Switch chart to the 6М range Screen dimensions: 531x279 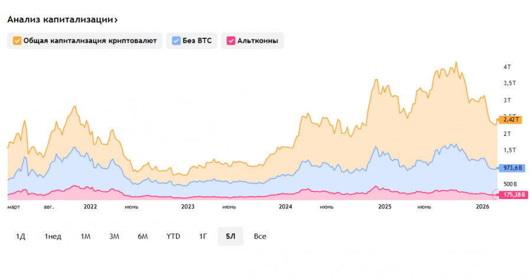point(143,236)
